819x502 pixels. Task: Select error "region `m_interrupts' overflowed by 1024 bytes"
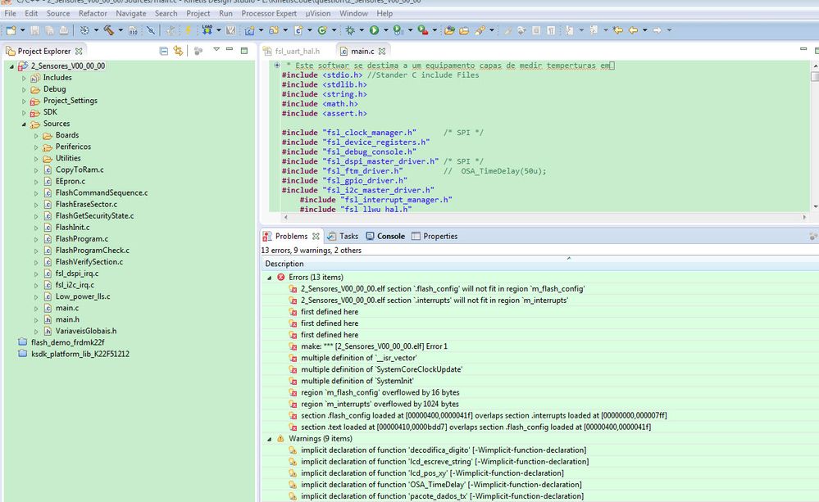point(380,404)
